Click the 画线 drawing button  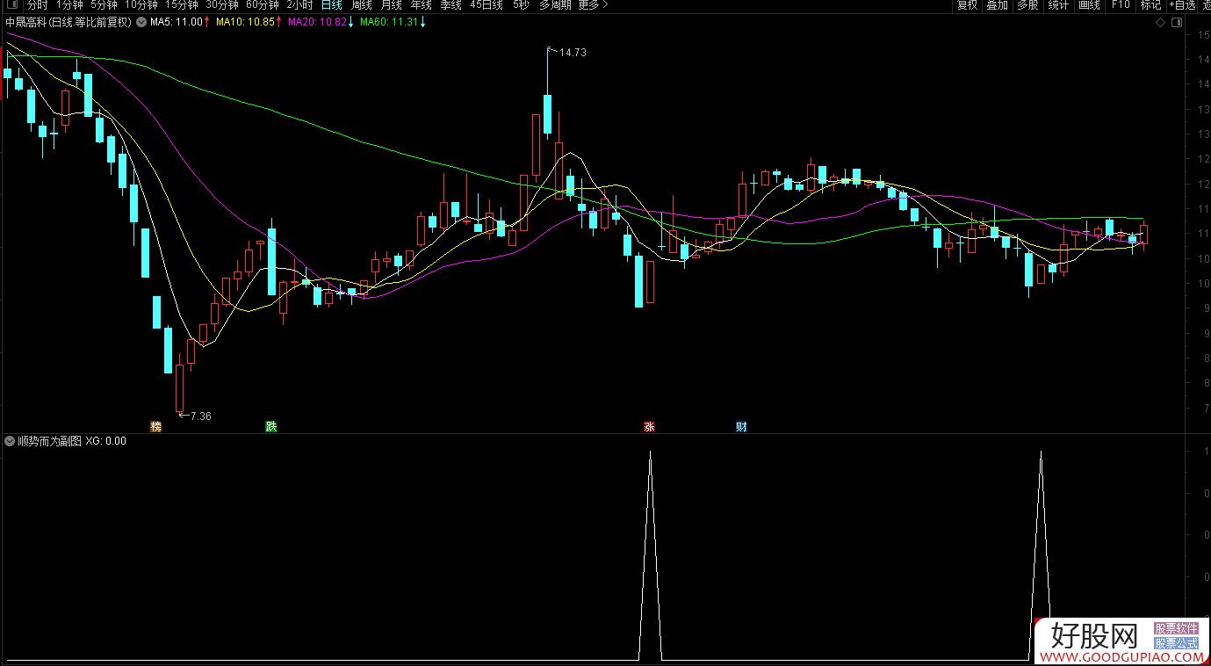(x=1089, y=5)
